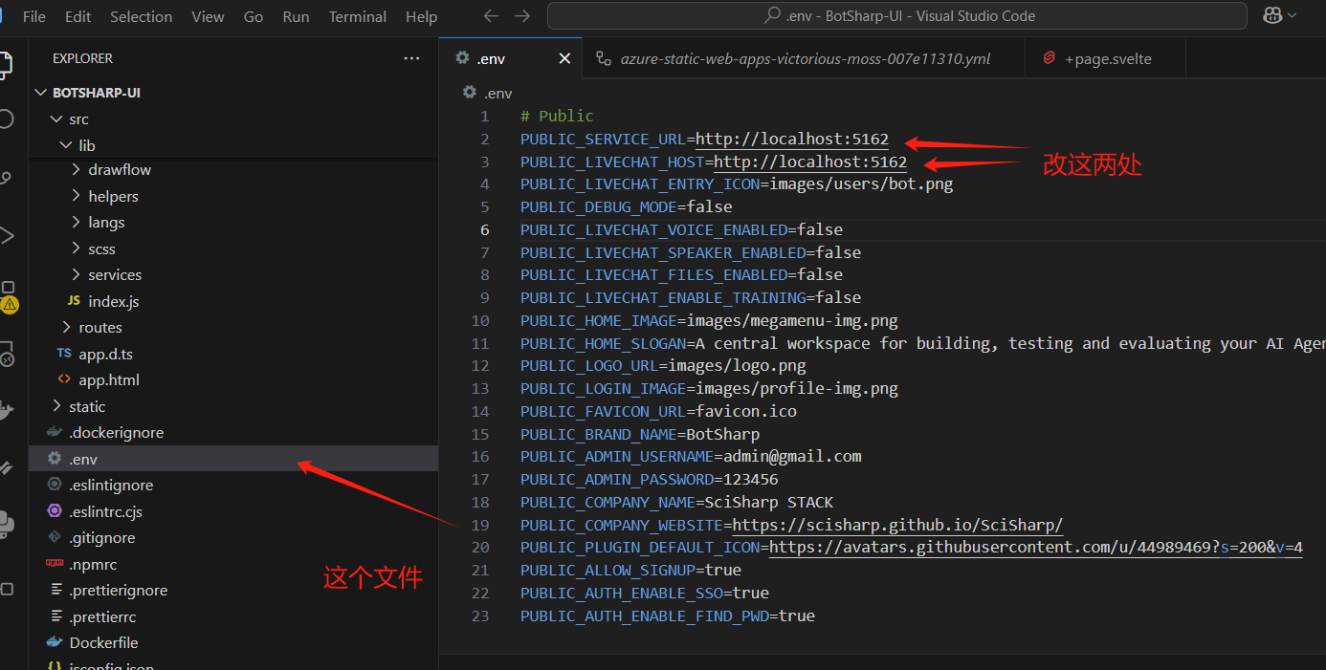Image resolution: width=1326 pixels, height=670 pixels.
Task: Open the Copilot chat icon
Action: point(1272,15)
